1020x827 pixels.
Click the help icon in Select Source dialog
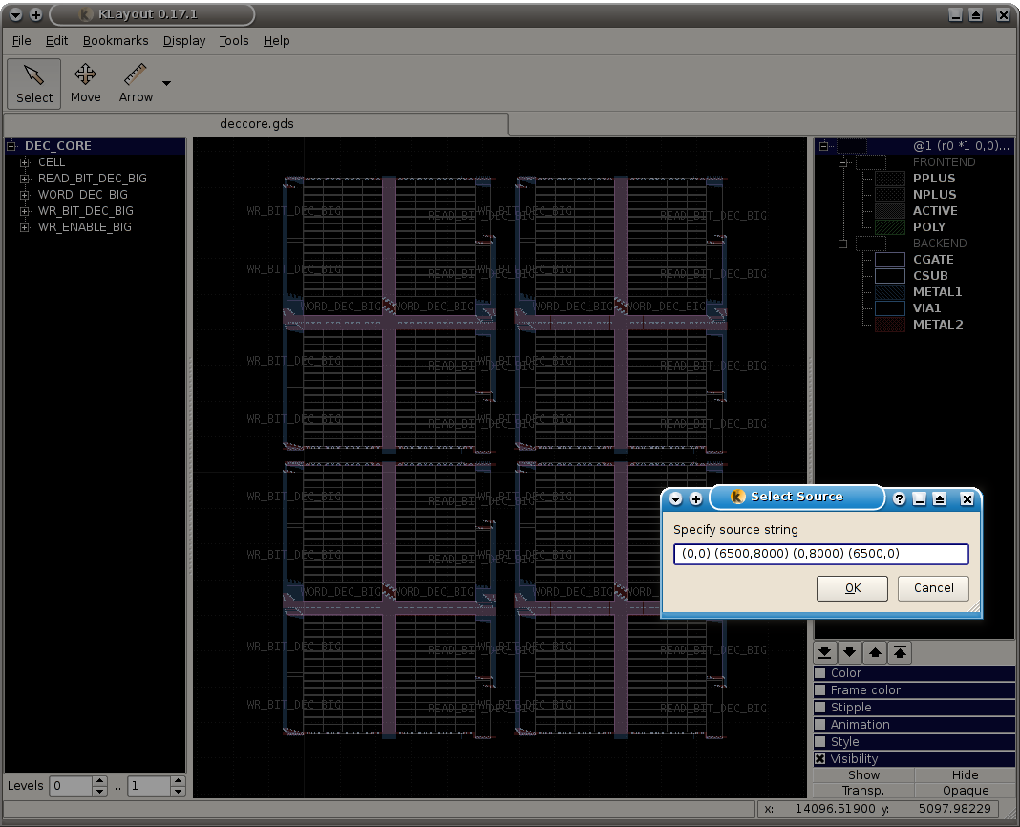click(899, 498)
